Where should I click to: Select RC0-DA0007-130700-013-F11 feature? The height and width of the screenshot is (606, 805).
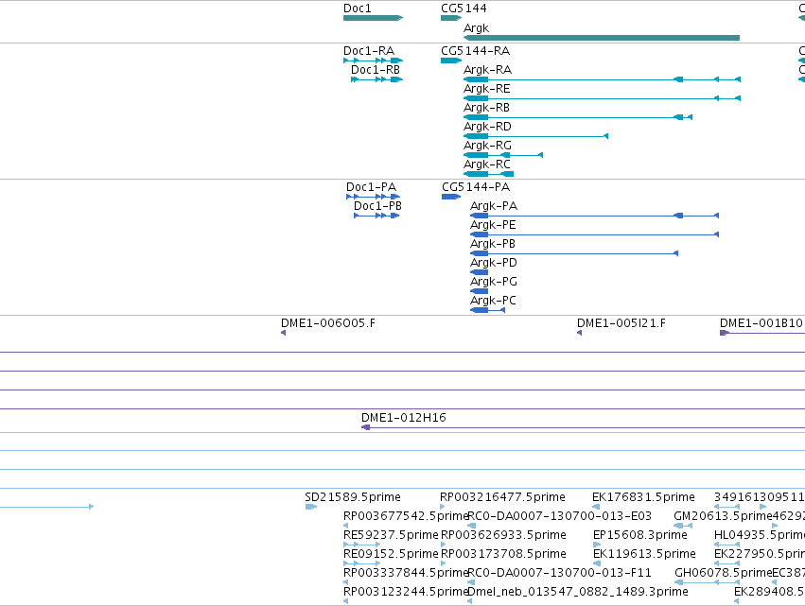click(x=472, y=582)
